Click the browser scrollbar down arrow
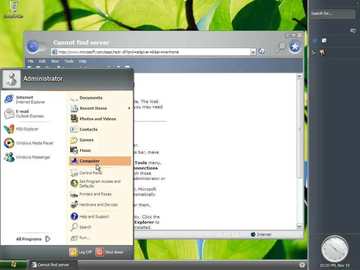 click(x=300, y=226)
